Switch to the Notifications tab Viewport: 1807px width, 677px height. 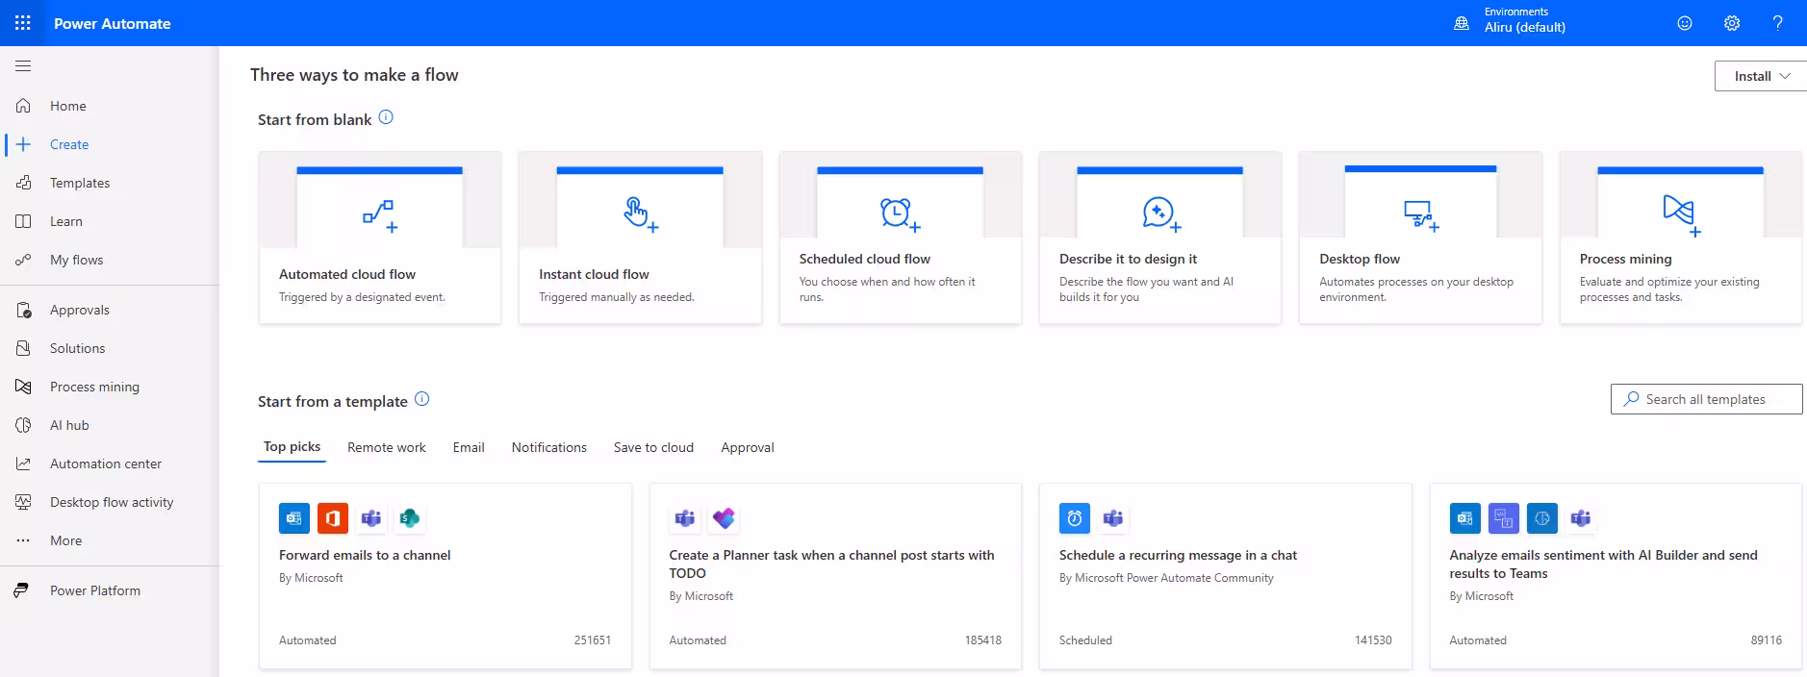(x=548, y=447)
